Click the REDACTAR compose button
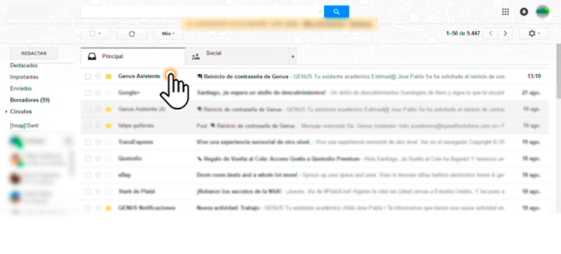The width and height of the screenshot is (561, 254). pyautogui.click(x=34, y=53)
